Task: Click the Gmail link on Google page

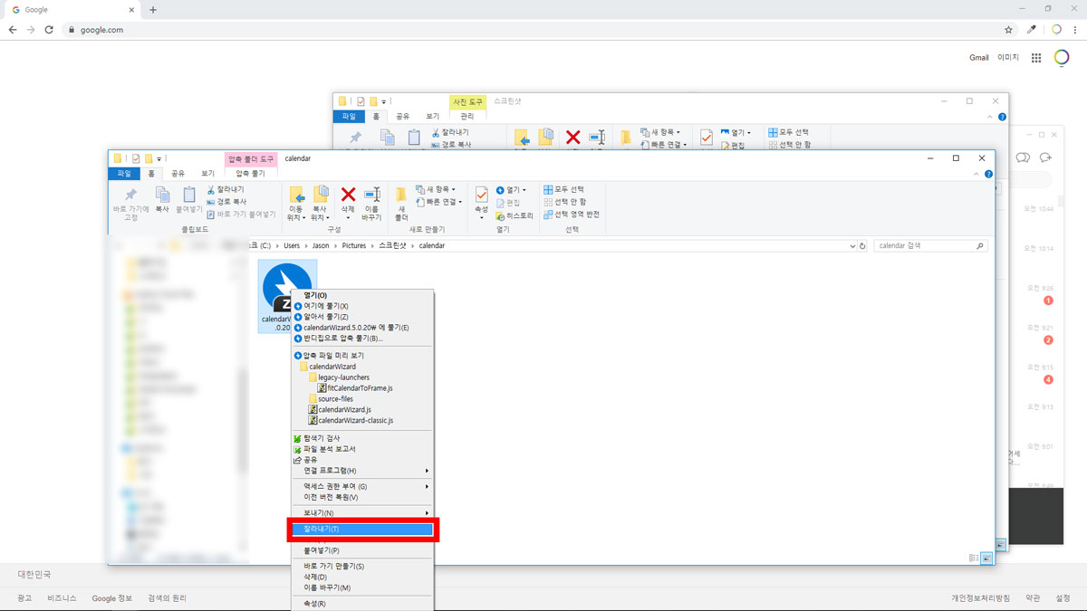Action: coord(979,57)
